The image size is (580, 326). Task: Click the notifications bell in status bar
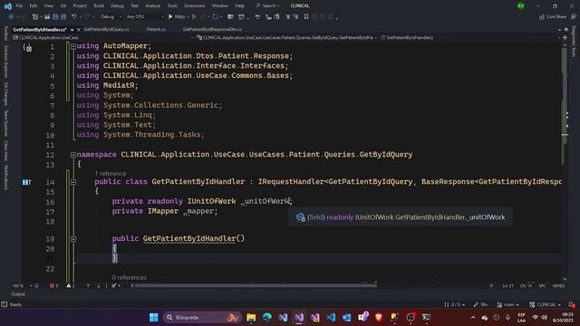572,304
